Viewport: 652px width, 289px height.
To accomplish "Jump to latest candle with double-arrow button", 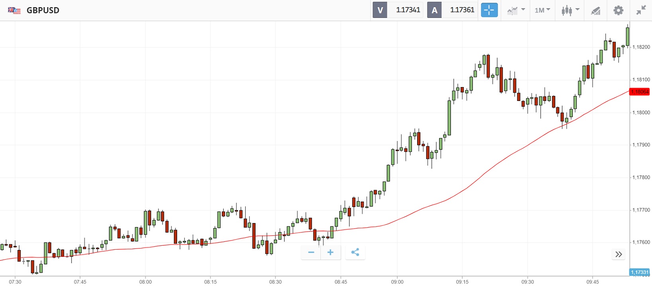I will pos(618,254).
